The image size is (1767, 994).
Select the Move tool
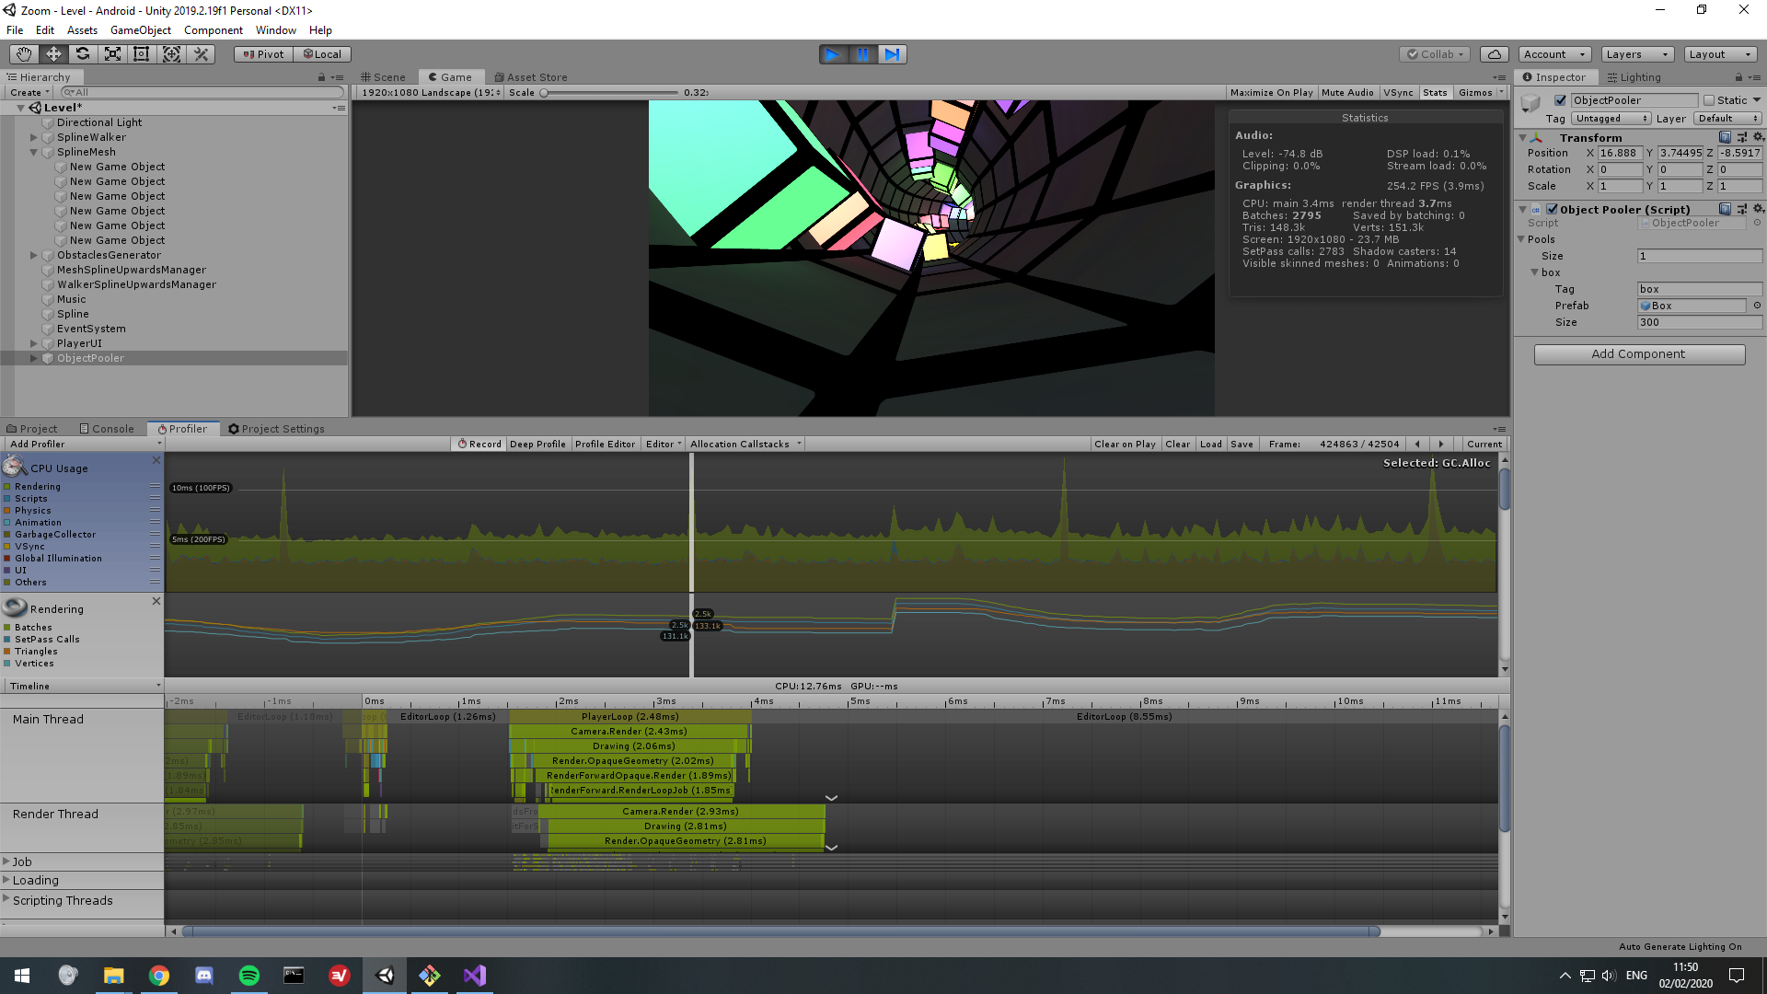(53, 54)
